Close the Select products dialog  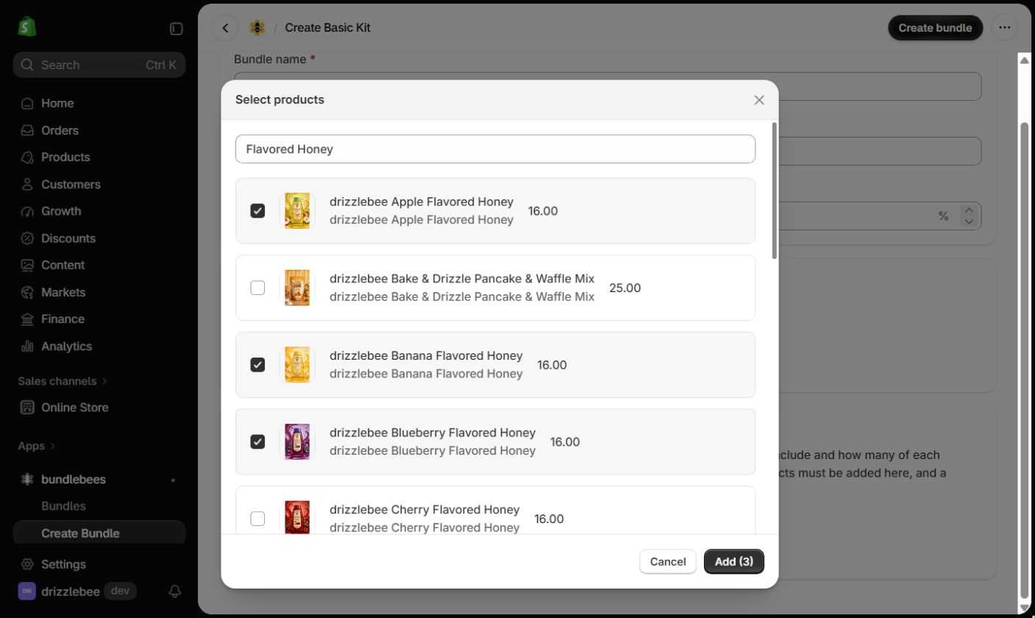[759, 100]
